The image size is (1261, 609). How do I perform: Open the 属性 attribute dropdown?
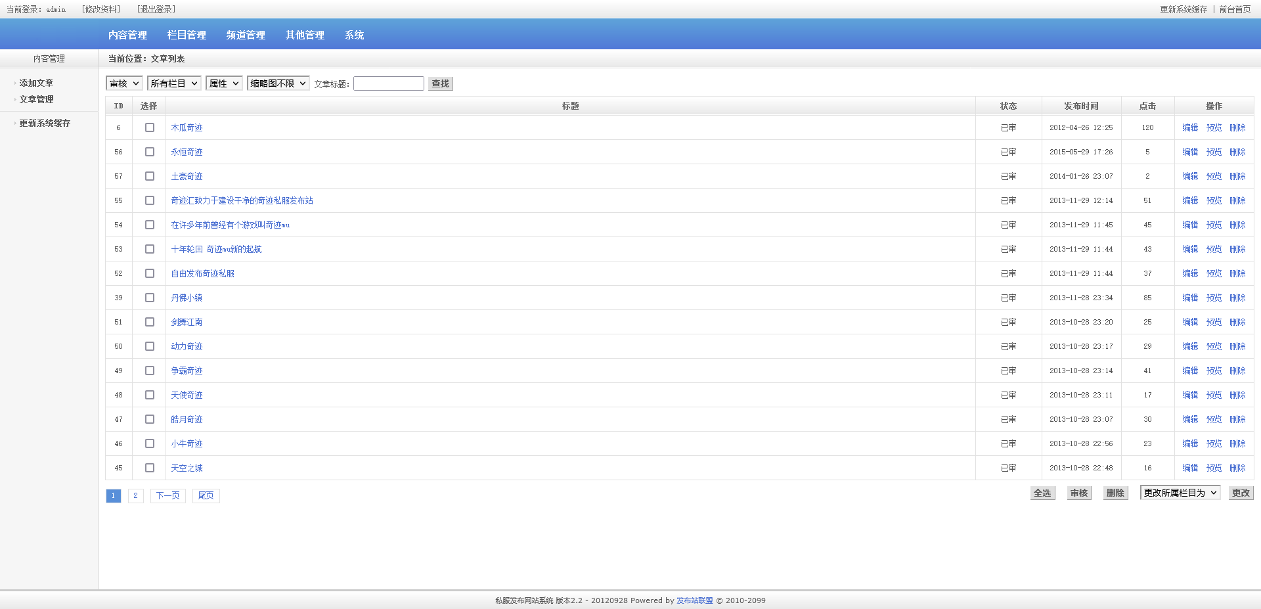(224, 83)
